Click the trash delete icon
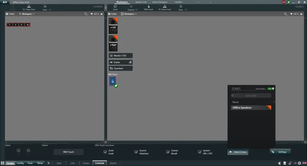Image resolution: width=307 pixels, height=166 pixels. click(285, 163)
